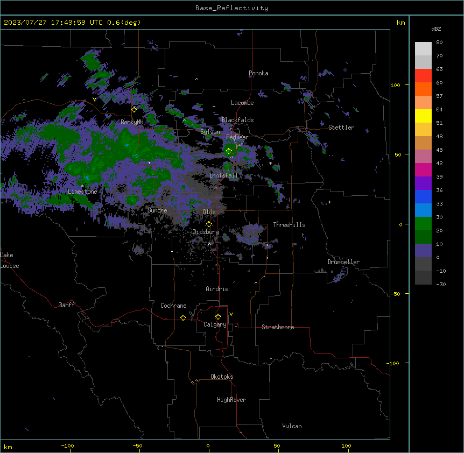This screenshot has height=453, width=464.
Task: Select the ThreeHills label
Action: [x=289, y=225]
